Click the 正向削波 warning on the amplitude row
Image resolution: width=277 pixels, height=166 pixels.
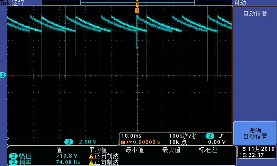pos(106,156)
